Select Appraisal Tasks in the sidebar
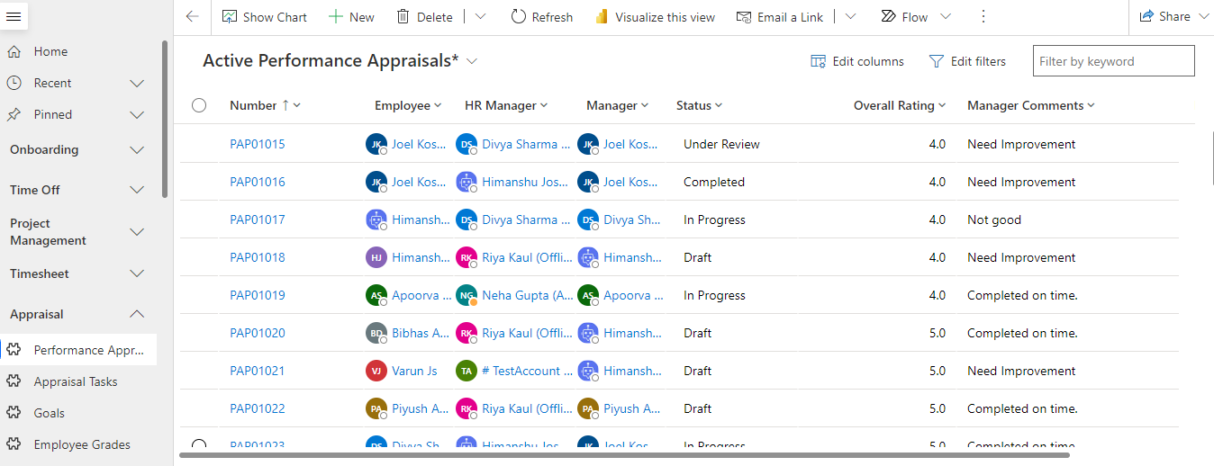1214x466 pixels. (x=76, y=381)
